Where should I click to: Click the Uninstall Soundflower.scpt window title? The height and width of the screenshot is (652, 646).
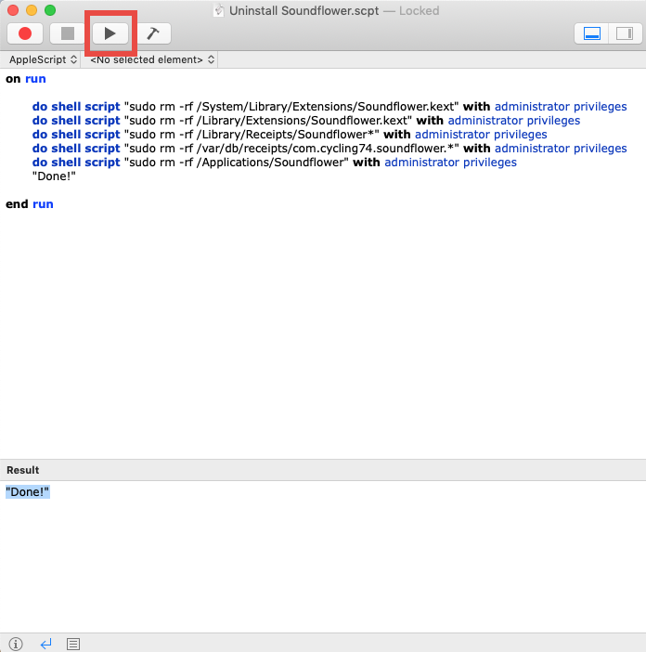pos(304,10)
